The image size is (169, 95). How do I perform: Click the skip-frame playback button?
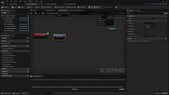(92, 7)
